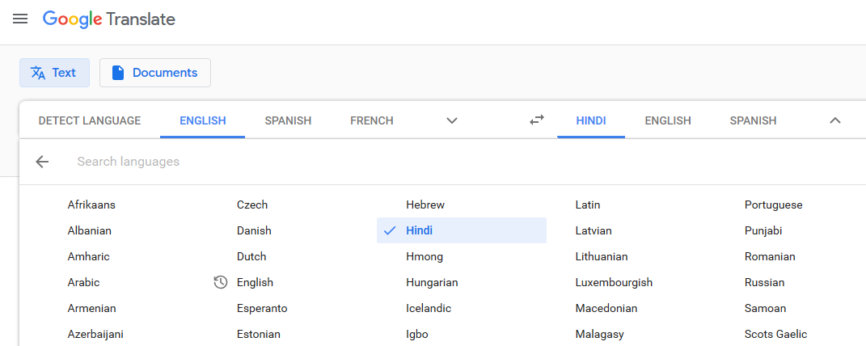Screen dimensions: 866x346
Task: Select Afrikaans from the language list
Action: (x=91, y=205)
